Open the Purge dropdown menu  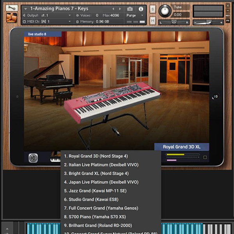[142, 15]
